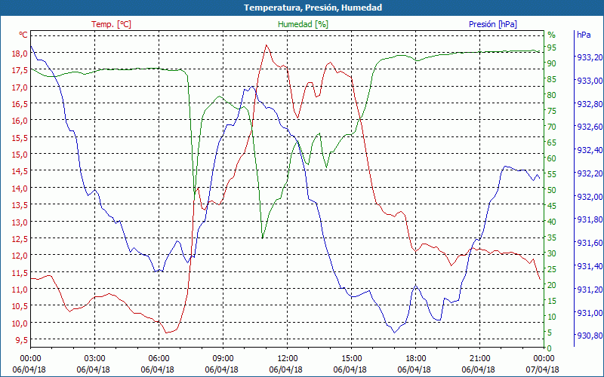The image size is (604, 377).
Task: Click the '932,80' pressure axis value
Action: click(x=590, y=104)
